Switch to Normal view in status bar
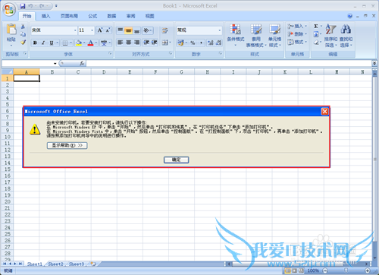The height and width of the screenshot is (275, 379). click(x=287, y=270)
